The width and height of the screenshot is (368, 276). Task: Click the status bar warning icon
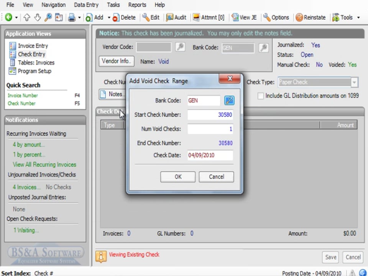(x=352, y=273)
